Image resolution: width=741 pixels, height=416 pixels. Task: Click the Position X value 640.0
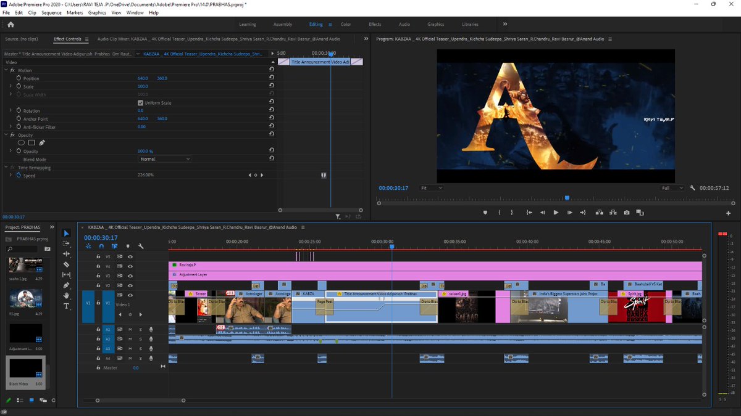[x=143, y=78]
